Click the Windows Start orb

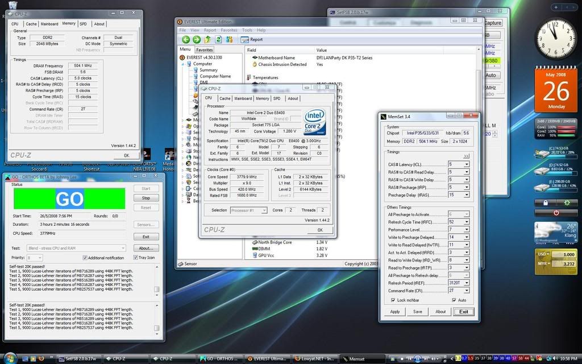click(10, 358)
